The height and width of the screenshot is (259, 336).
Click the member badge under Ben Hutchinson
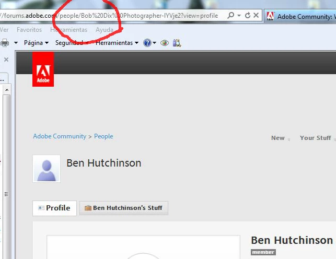(263, 252)
